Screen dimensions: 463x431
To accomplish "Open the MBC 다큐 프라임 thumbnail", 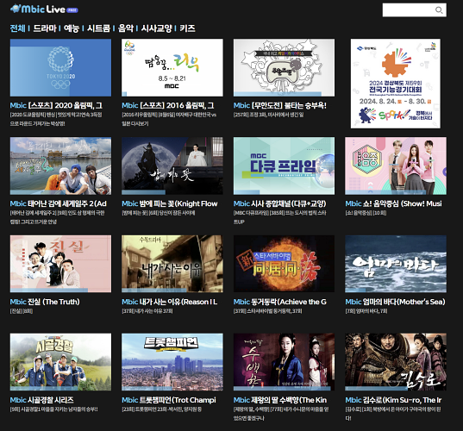I will coord(284,166).
